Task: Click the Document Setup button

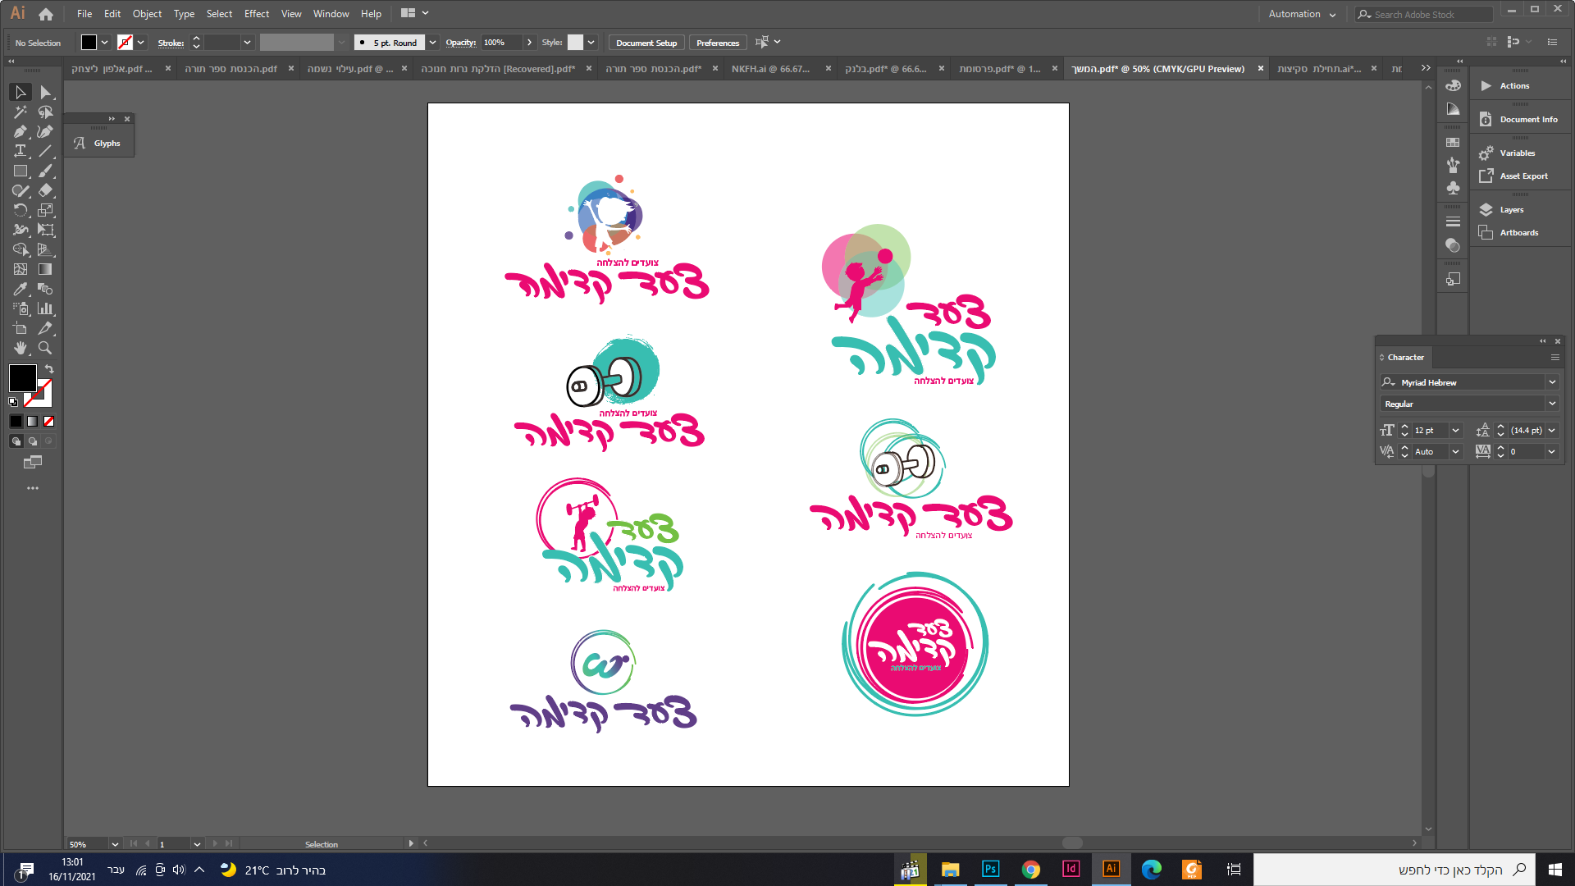Action: [x=646, y=43]
